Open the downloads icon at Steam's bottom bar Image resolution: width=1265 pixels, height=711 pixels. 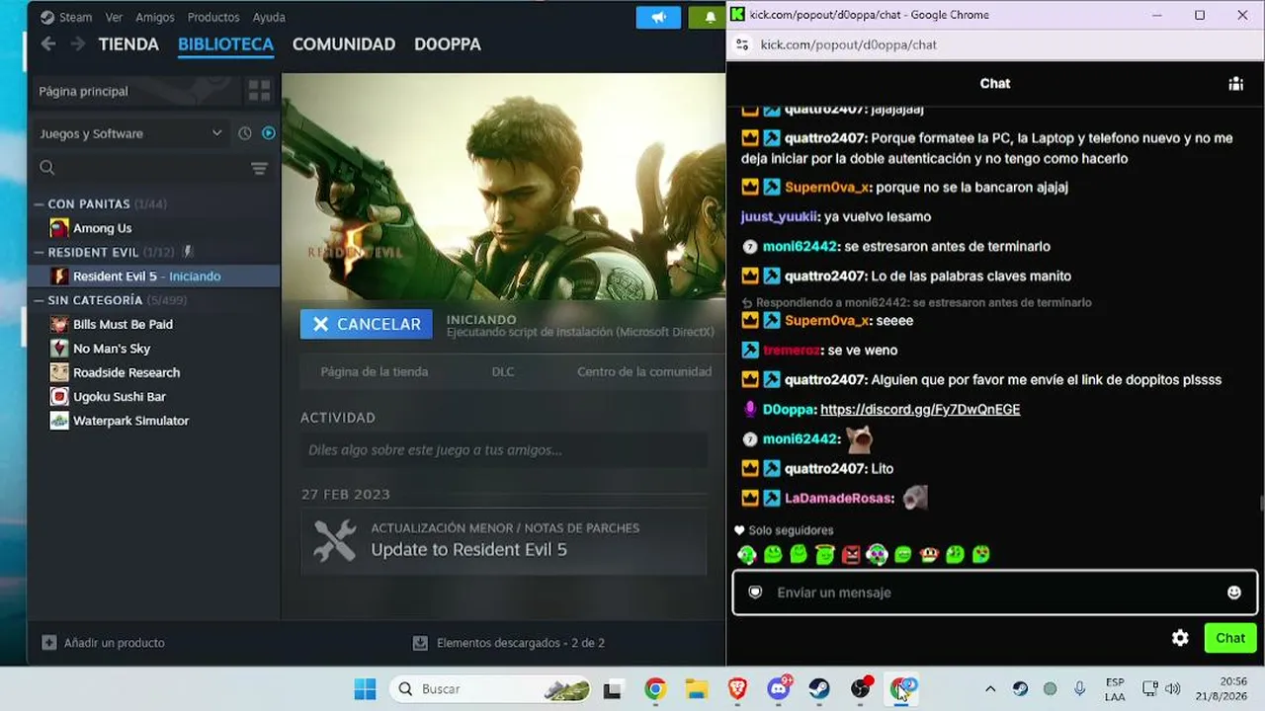coord(420,643)
